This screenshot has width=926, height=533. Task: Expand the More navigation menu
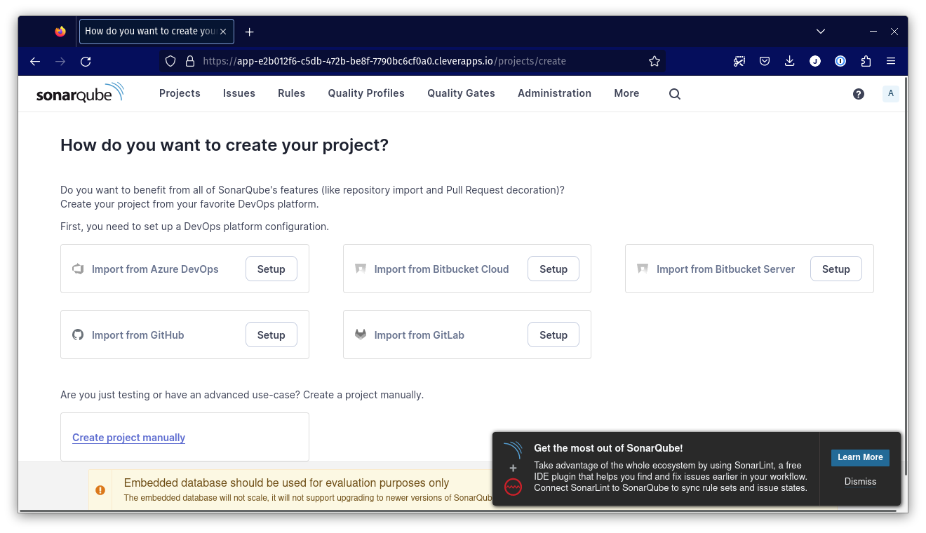click(626, 93)
